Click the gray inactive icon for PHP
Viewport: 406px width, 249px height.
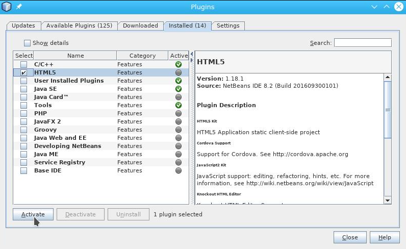pos(179,113)
